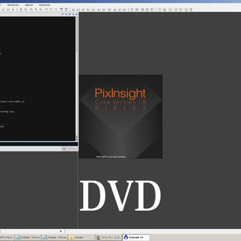
Task: Click the second blue window layout icon
Action: point(66,9)
